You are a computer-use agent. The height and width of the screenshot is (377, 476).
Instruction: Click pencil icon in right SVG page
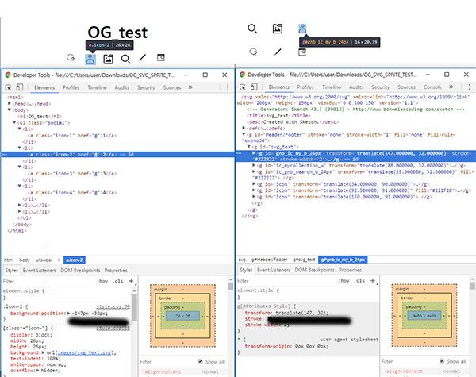pyautogui.click(x=278, y=52)
